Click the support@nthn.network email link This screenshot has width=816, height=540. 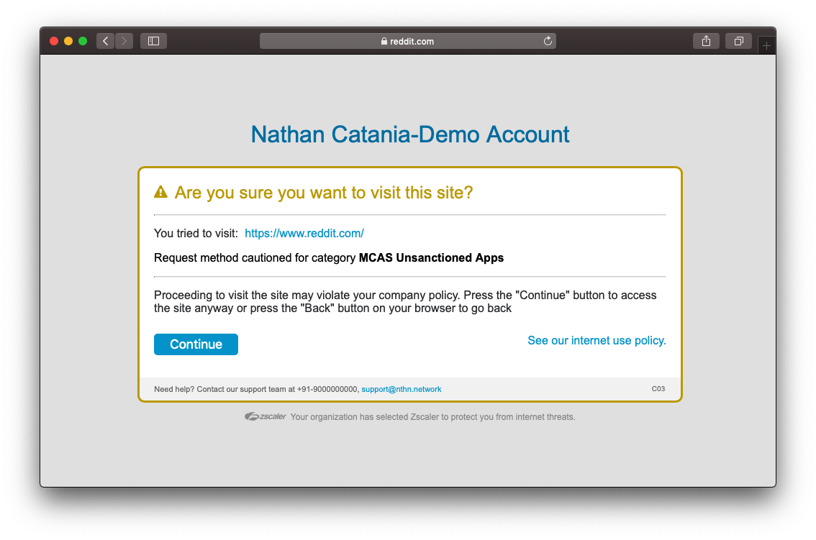click(x=401, y=389)
